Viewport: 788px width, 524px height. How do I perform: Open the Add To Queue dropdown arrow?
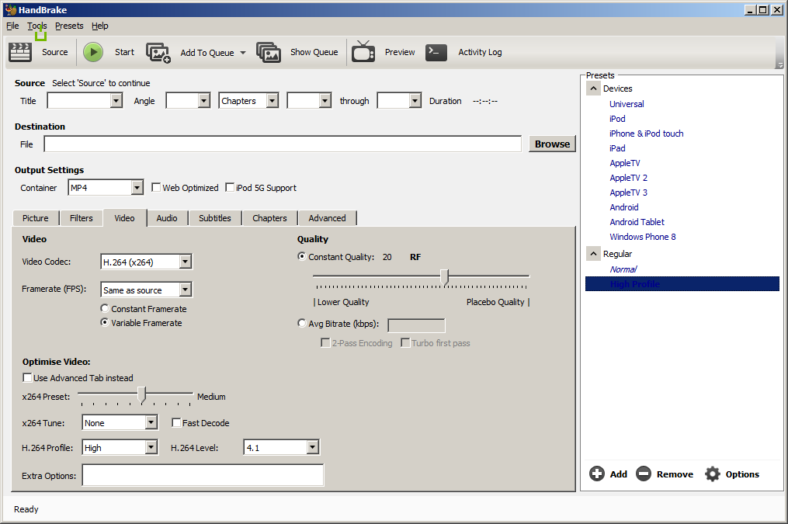click(243, 53)
